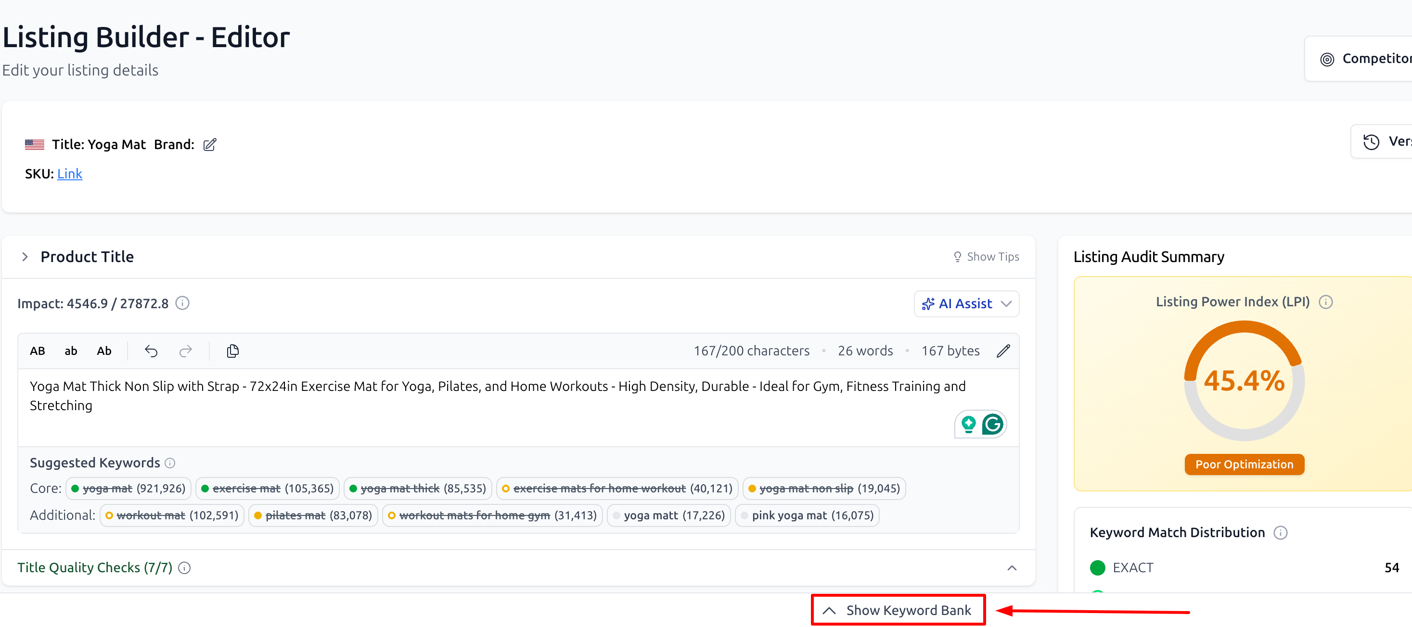Apply lowercase with the ab button
Viewport: 1412px width, 627px height.
click(x=71, y=351)
